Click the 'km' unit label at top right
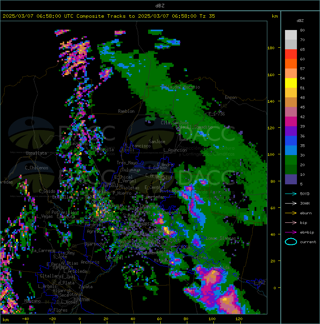 275,16
